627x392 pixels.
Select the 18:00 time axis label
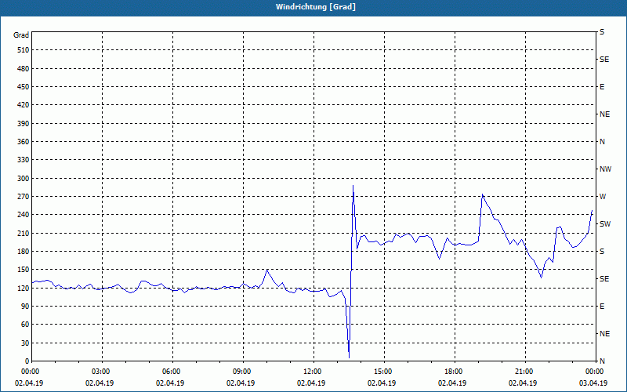pyautogui.click(x=452, y=372)
